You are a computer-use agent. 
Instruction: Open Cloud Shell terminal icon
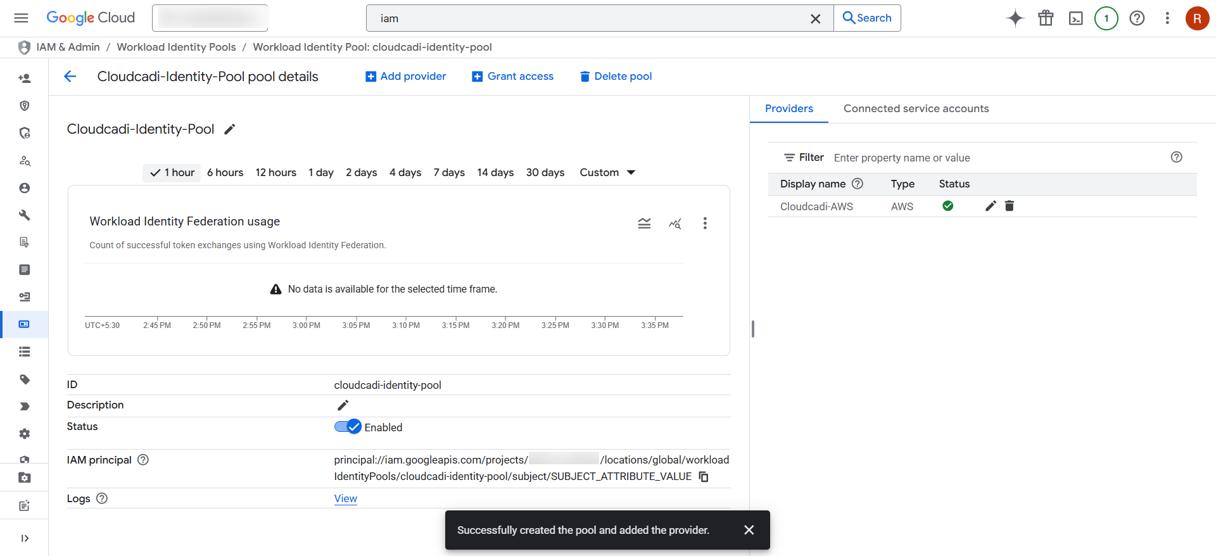tap(1076, 18)
